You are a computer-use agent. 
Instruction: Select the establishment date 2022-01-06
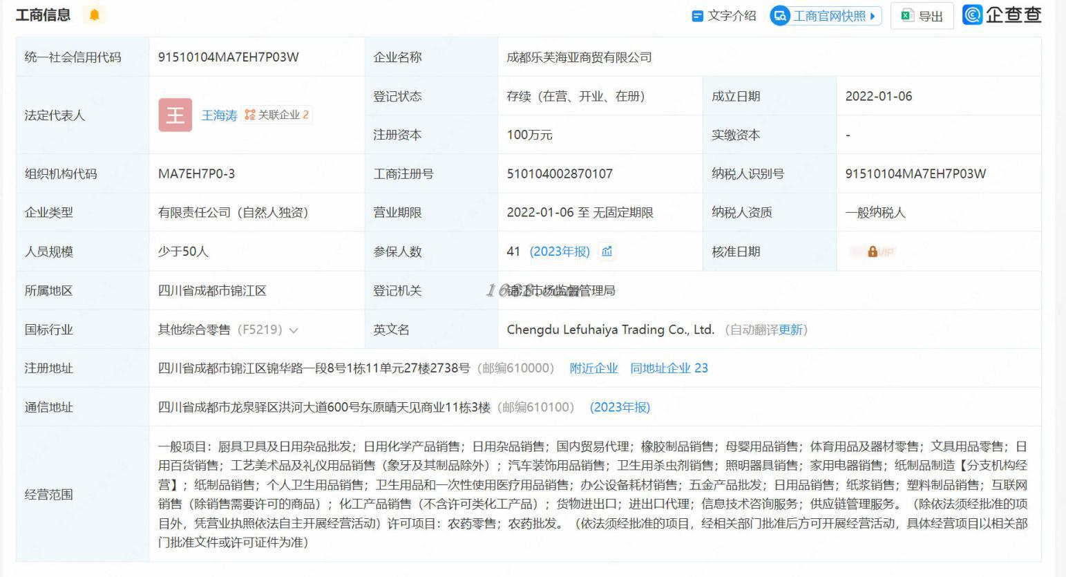pyautogui.click(x=879, y=96)
